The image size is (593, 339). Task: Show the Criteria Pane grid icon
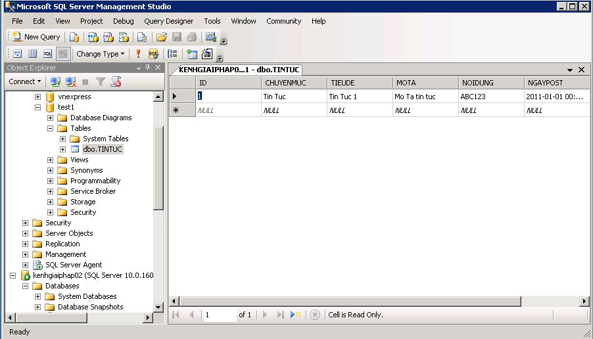coord(32,54)
